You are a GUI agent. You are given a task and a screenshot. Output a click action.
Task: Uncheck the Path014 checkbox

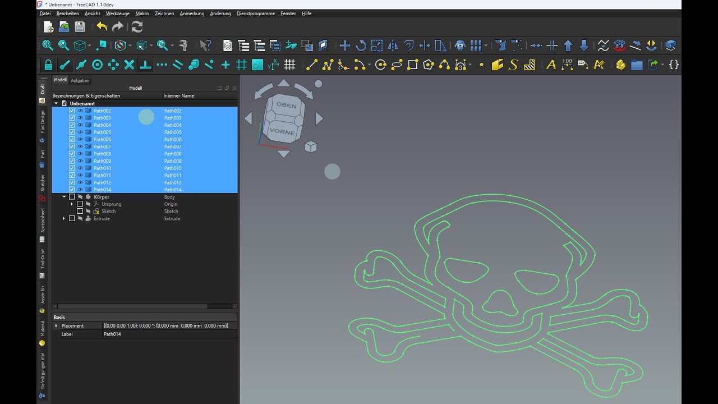(72, 190)
